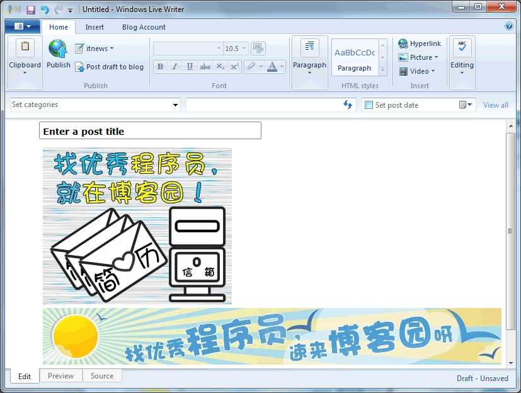The image size is (521, 393).
Task: Open the font family combo box
Action: (x=187, y=48)
